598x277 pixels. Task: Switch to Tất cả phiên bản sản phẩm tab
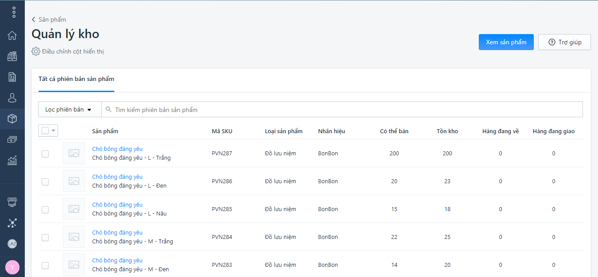click(x=76, y=79)
